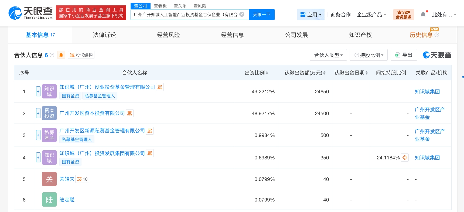Expand row 1 with the plus toggle
The image size is (464, 212).
coord(38,91)
